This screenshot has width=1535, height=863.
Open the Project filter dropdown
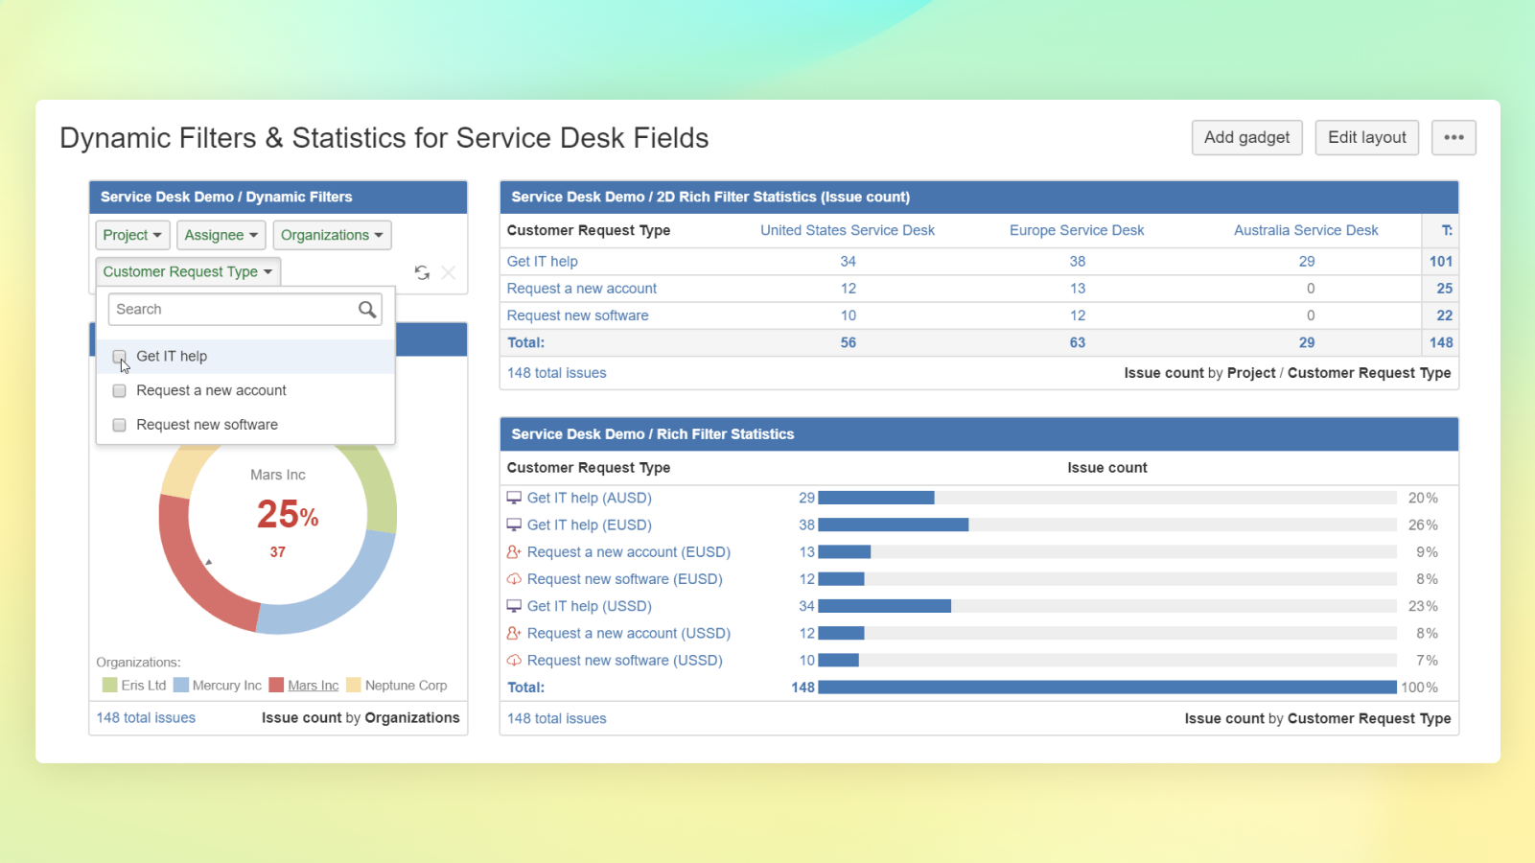[x=131, y=235]
